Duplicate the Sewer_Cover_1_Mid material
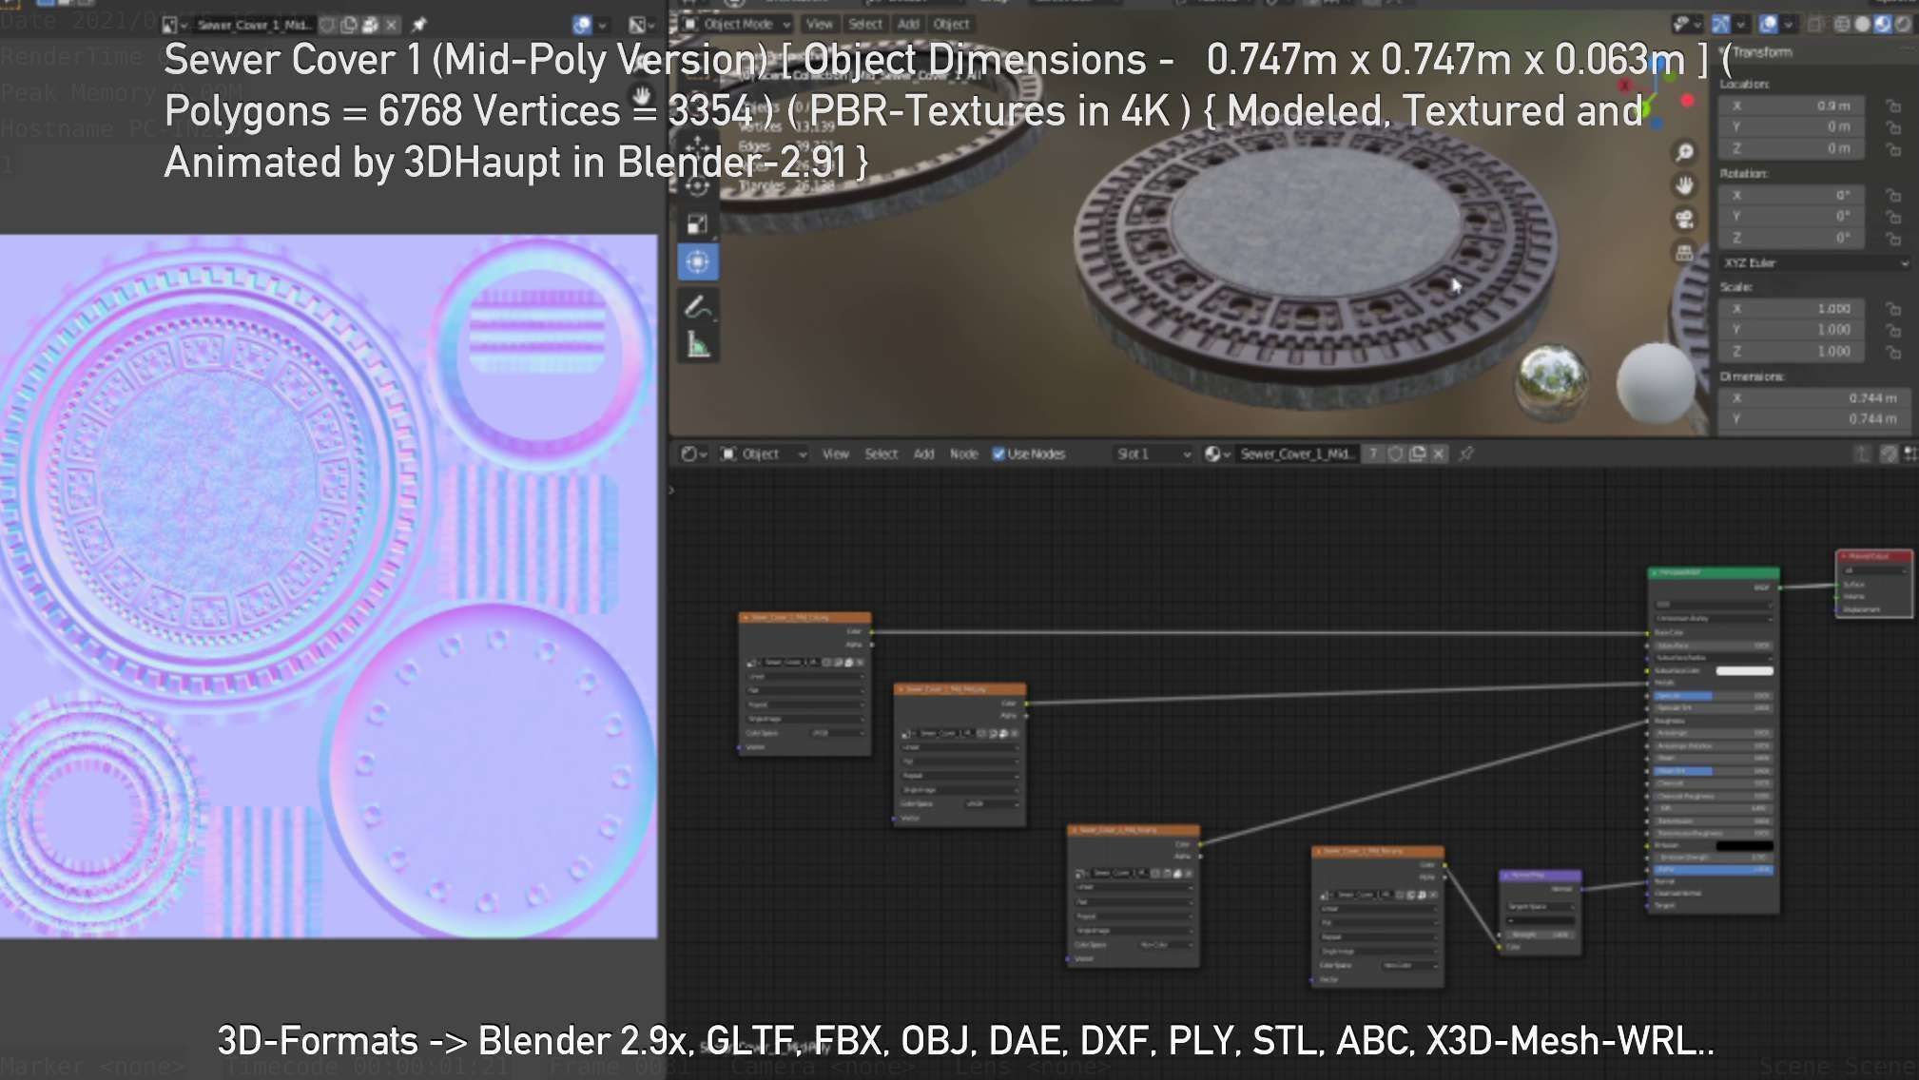Image resolution: width=1919 pixels, height=1080 pixels. pyautogui.click(x=1417, y=454)
